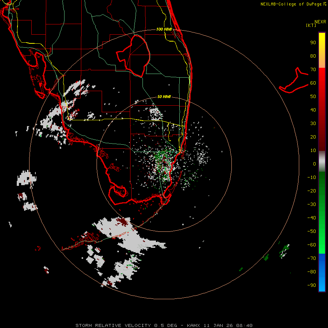328x328 pixels.
Task: Click the -70 value on velocity scale
Action: click(312, 258)
